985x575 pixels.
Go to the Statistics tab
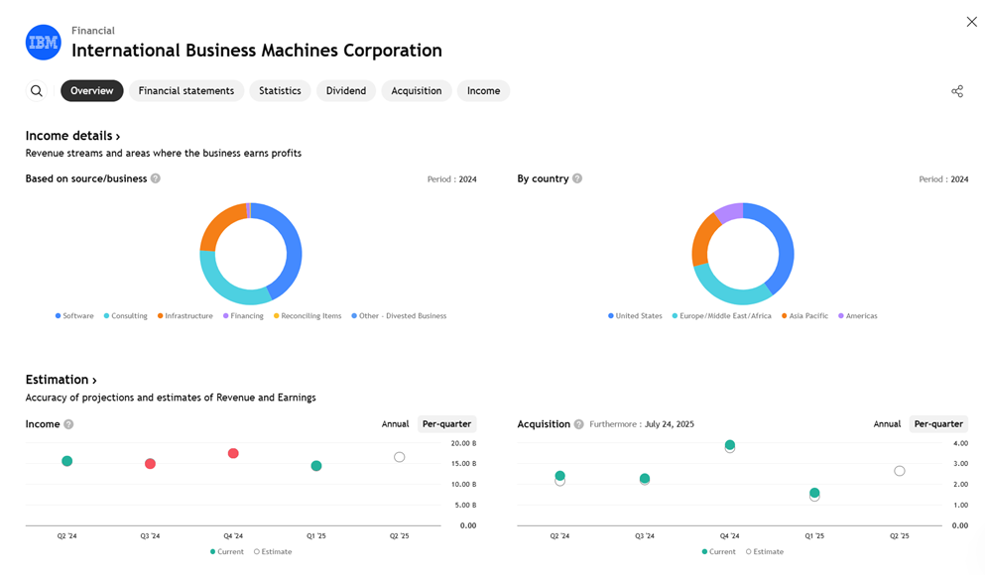click(280, 91)
